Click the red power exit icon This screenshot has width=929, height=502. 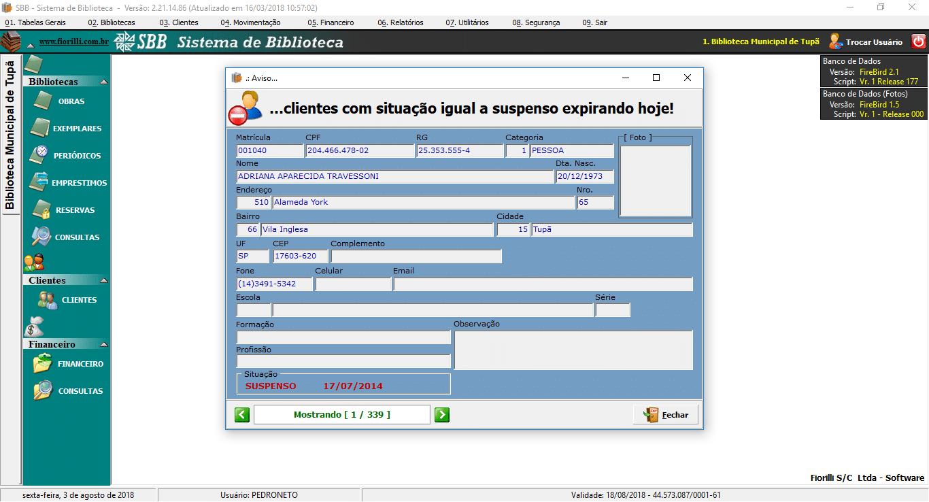(x=918, y=41)
